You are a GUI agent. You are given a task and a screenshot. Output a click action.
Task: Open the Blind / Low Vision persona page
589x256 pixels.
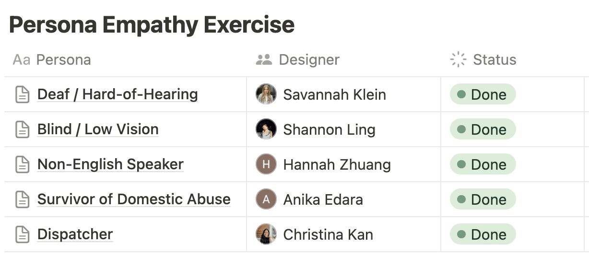pyautogui.click(x=98, y=129)
